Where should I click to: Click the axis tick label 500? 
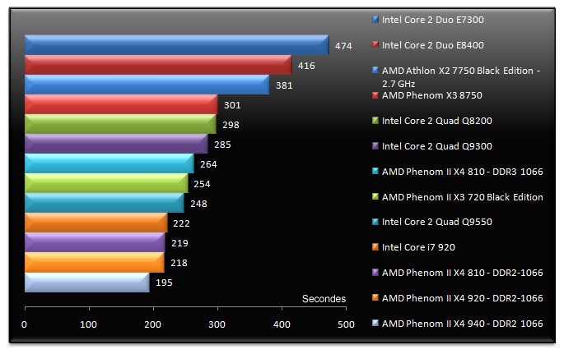346,324
